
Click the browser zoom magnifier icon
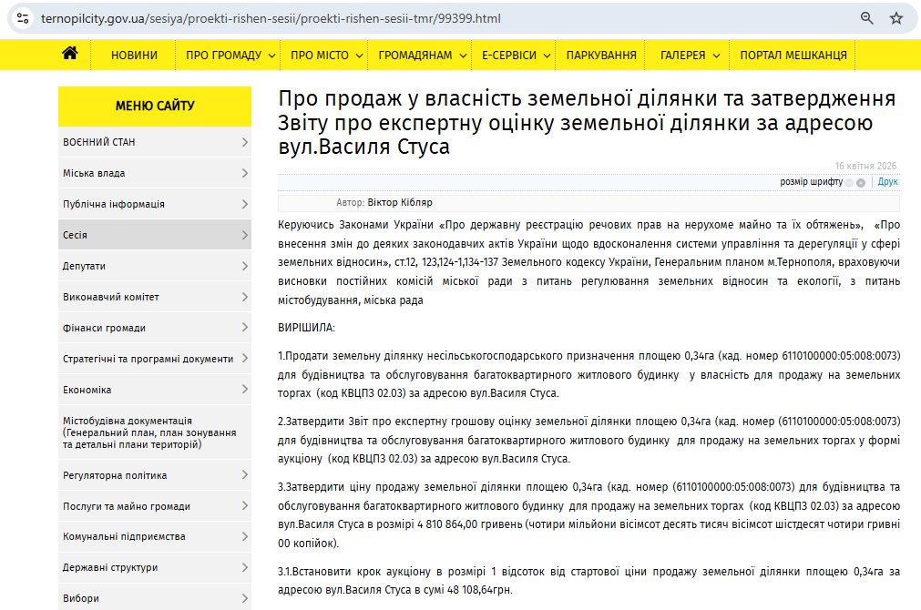tap(867, 18)
